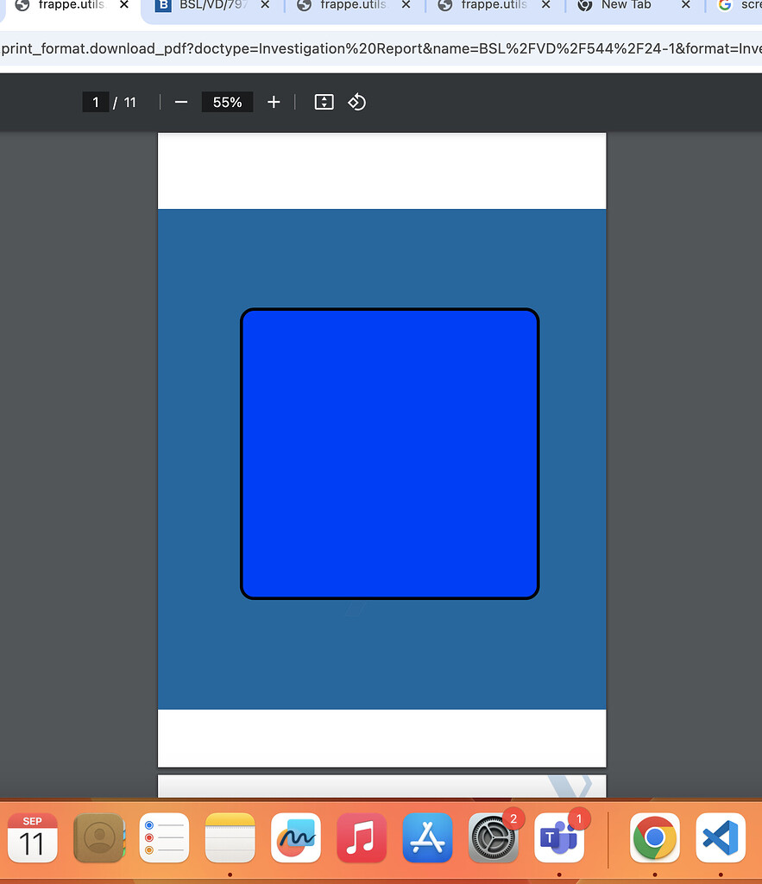Zoom out of the PDF with the minus icon

tap(180, 102)
